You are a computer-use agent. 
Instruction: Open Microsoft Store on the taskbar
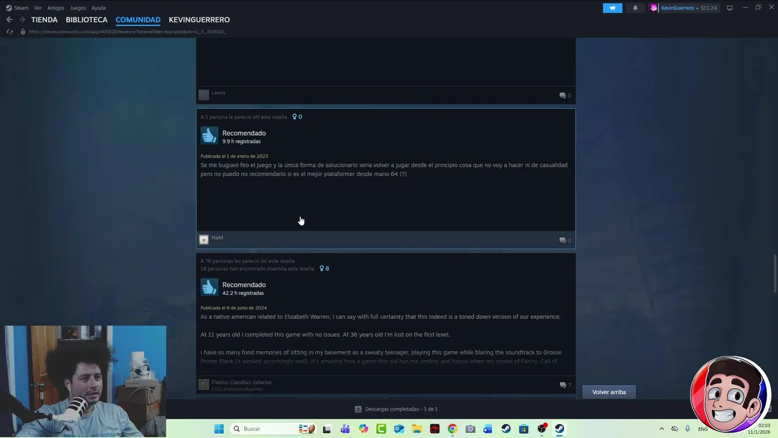point(523,429)
